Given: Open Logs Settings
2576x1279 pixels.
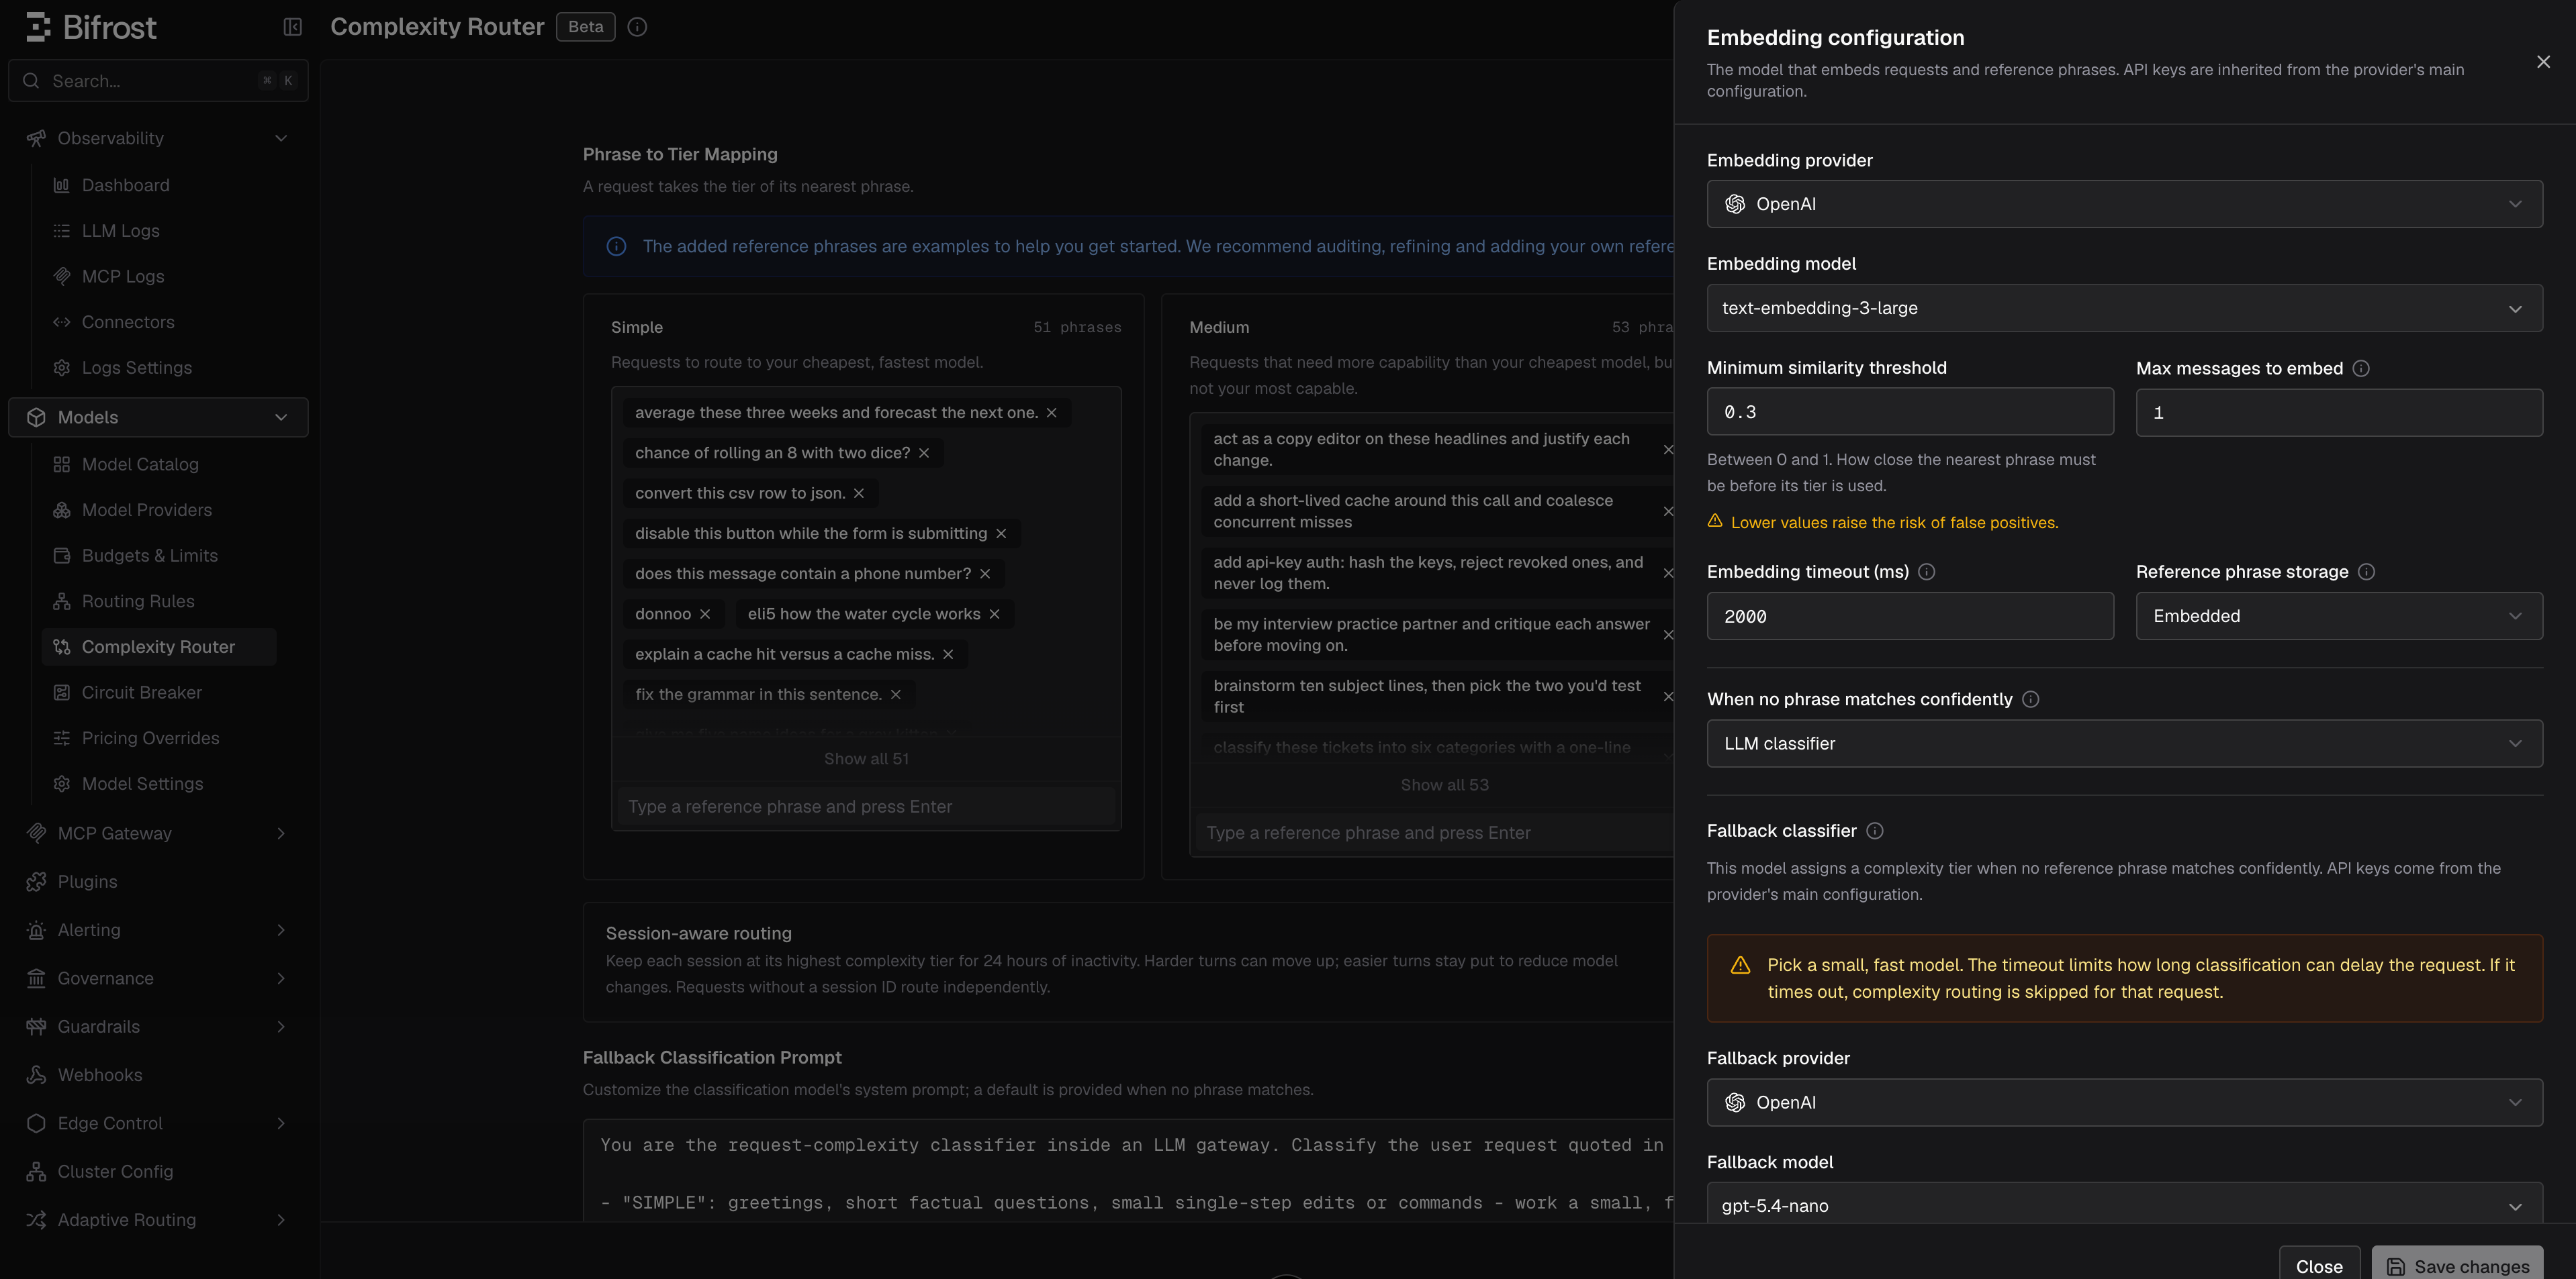Looking at the screenshot, I should [x=160, y=368].
